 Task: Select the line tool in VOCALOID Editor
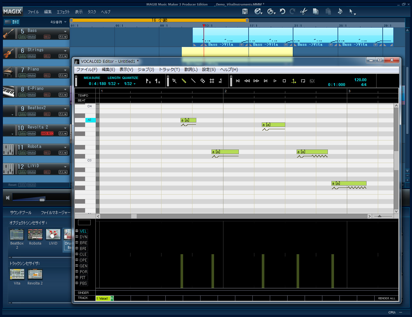tap(193, 81)
